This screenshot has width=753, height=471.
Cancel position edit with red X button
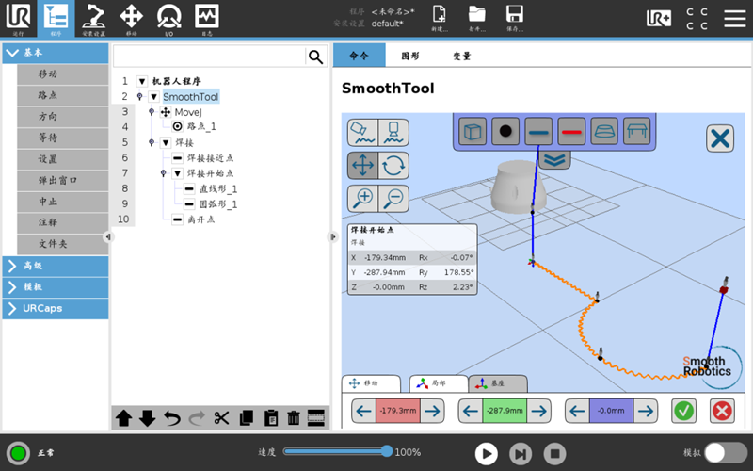722,411
